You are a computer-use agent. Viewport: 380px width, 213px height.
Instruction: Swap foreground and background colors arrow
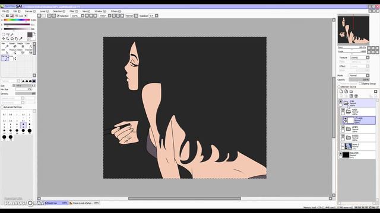34,34
